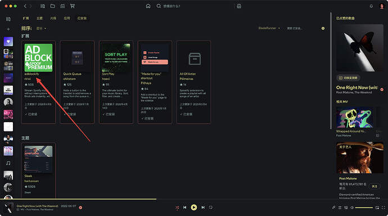
Task: Click the butterfly album cover artwork
Action: tap(360, 48)
